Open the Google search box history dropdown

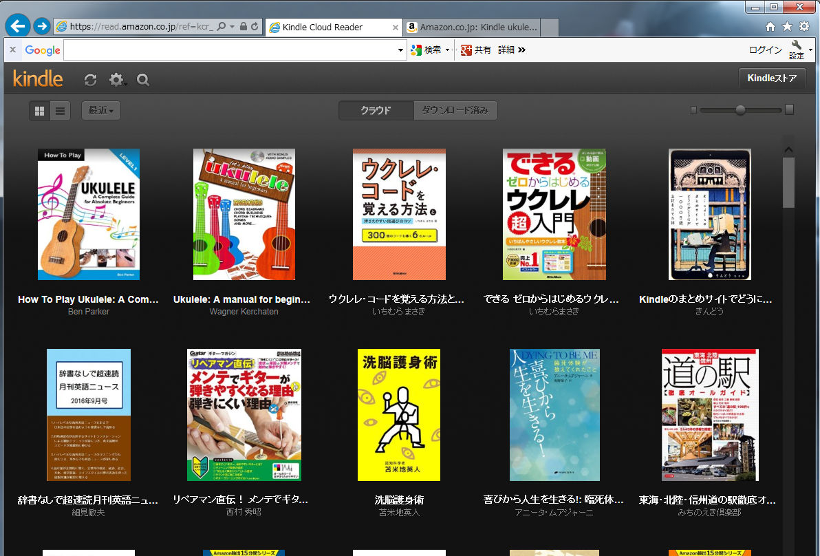point(400,50)
